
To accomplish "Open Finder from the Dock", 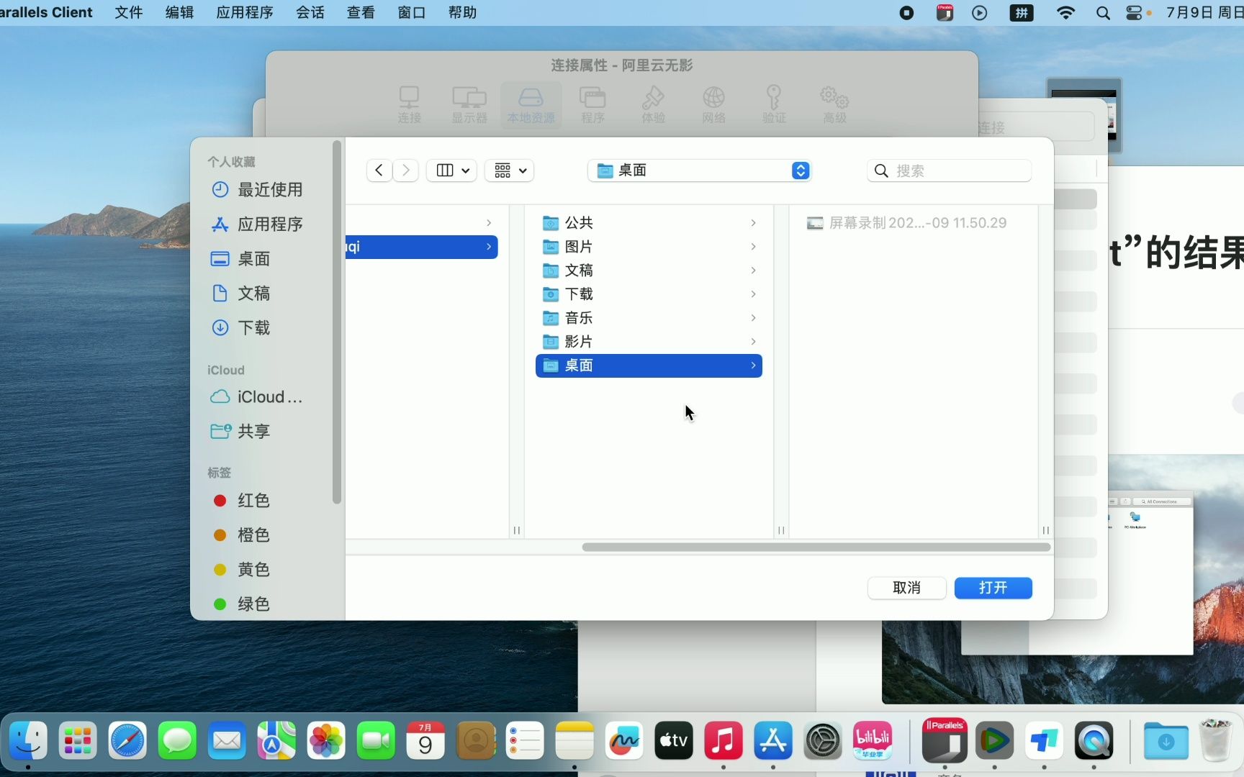I will [x=28, y=740].
